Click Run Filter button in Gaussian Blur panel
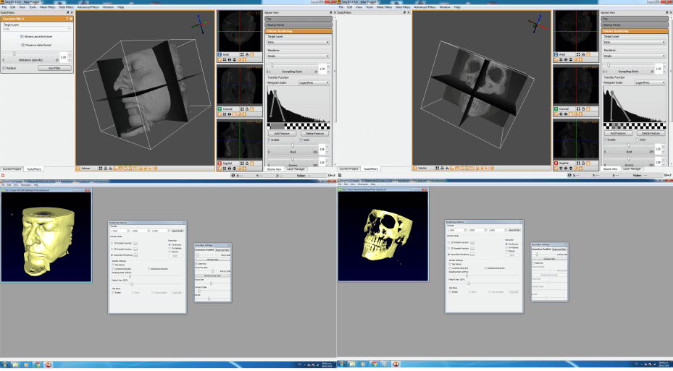 click(x=54, y=68)
